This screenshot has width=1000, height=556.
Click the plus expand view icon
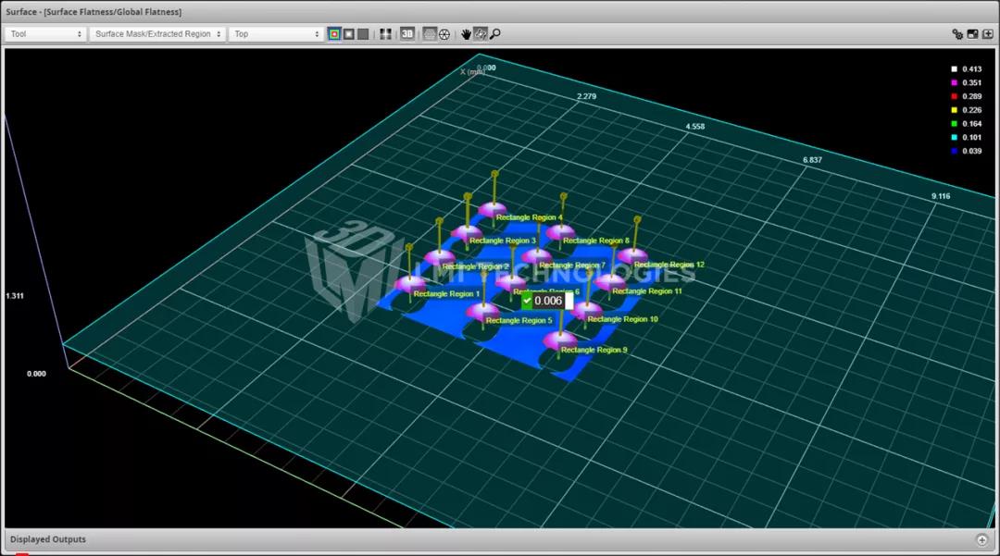point(988,33)
